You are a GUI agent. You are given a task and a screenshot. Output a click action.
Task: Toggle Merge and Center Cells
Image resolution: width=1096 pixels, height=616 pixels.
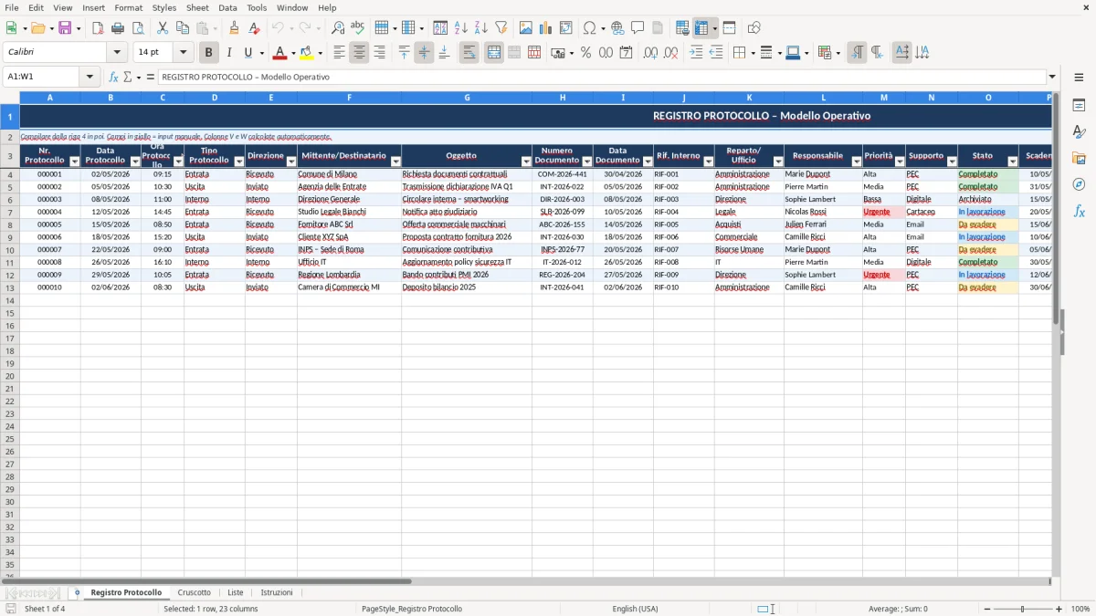pos(494,53)
